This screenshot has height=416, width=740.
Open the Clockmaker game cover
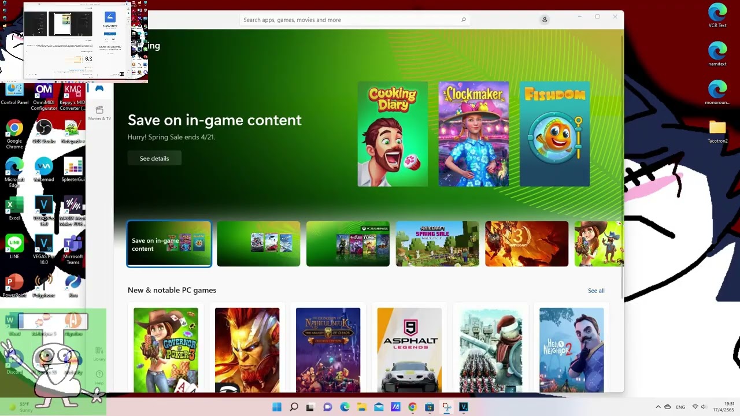(473, 134)
